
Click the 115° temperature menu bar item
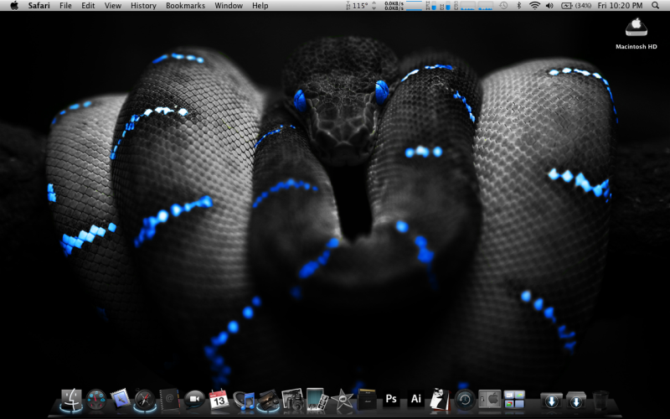click(x=357, y=6)
